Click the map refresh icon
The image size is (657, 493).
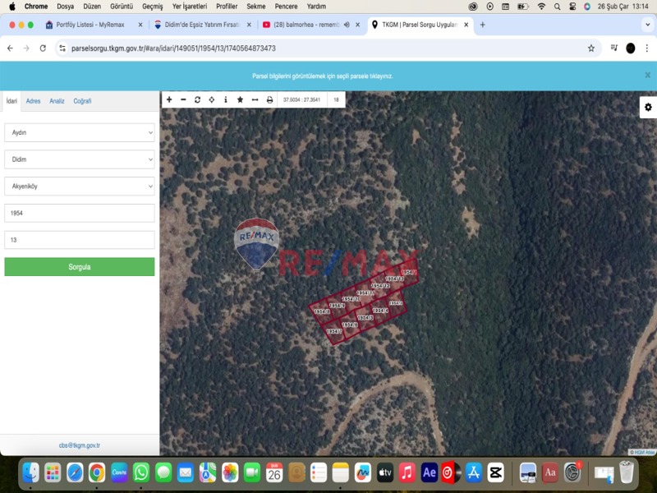click(x=197, y=99)
